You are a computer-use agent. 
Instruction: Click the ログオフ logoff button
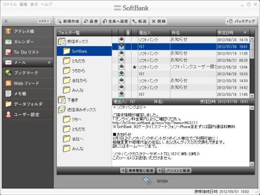pos(44,21)
